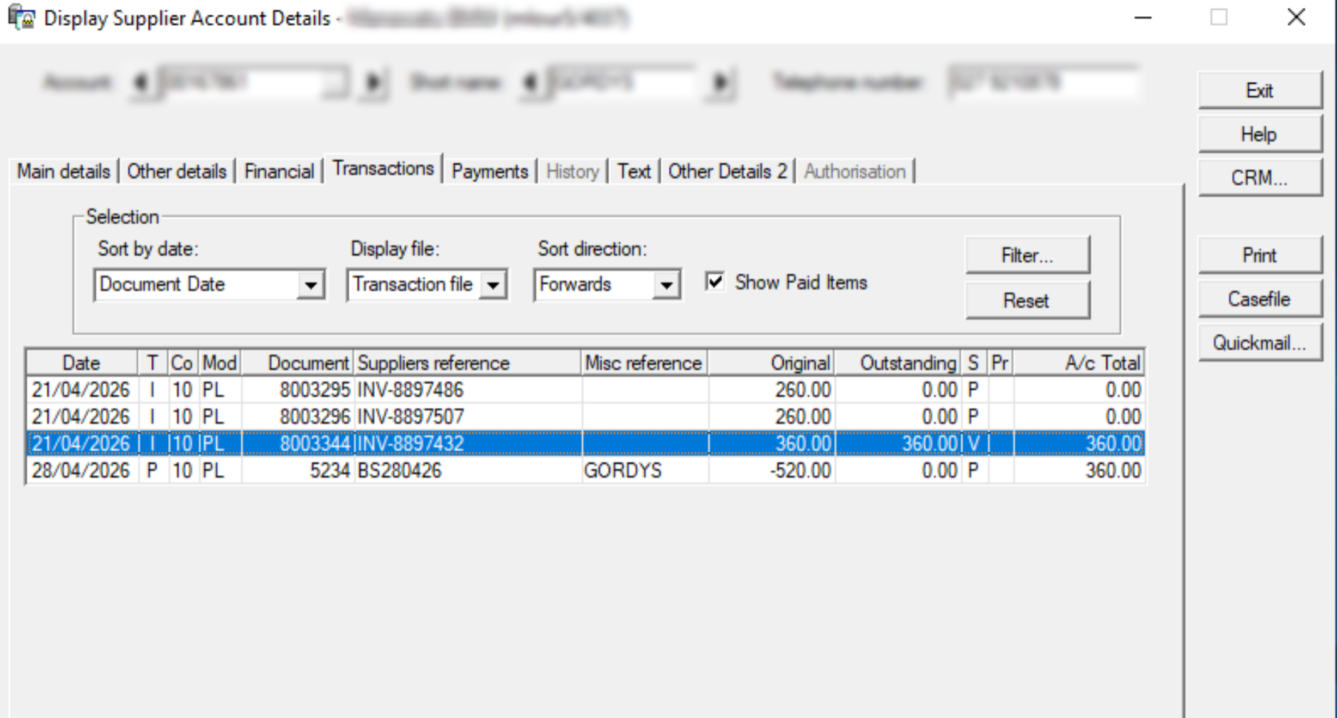Expand the Display file dropdown
This screenshot has width=1337, height=718.
[x=493, y=285]
